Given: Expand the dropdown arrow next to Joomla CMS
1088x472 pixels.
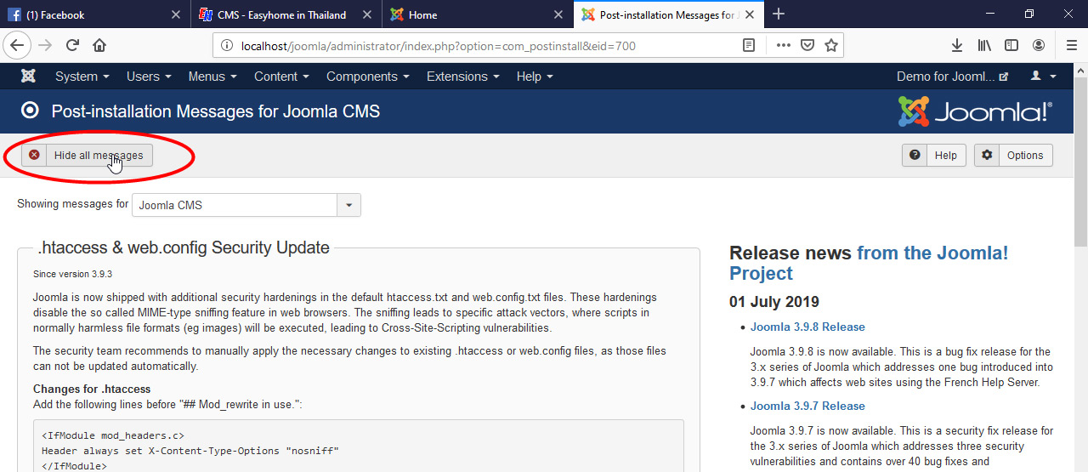Looking at the screenshot, I should point(348,205).
